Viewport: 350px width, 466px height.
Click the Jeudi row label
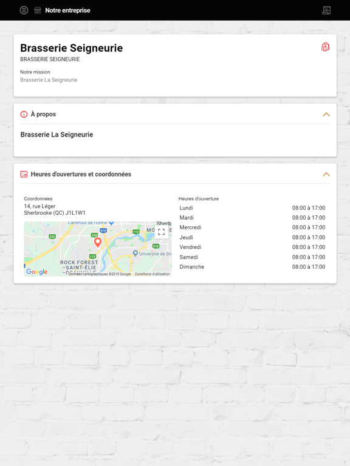tap(187, 237)
